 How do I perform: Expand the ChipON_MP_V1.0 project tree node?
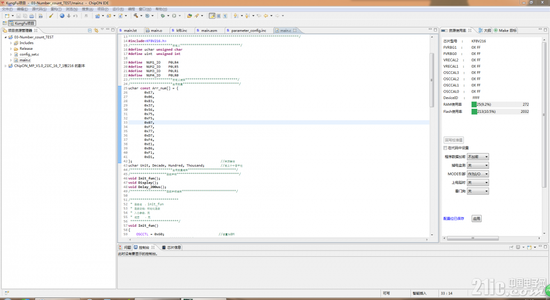[5, 66]
